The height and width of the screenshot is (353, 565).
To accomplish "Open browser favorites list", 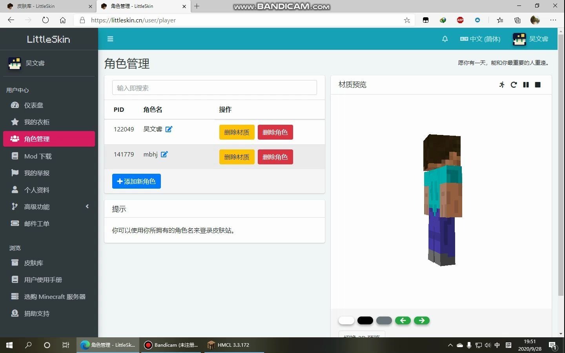I will (x=500, y=20).
